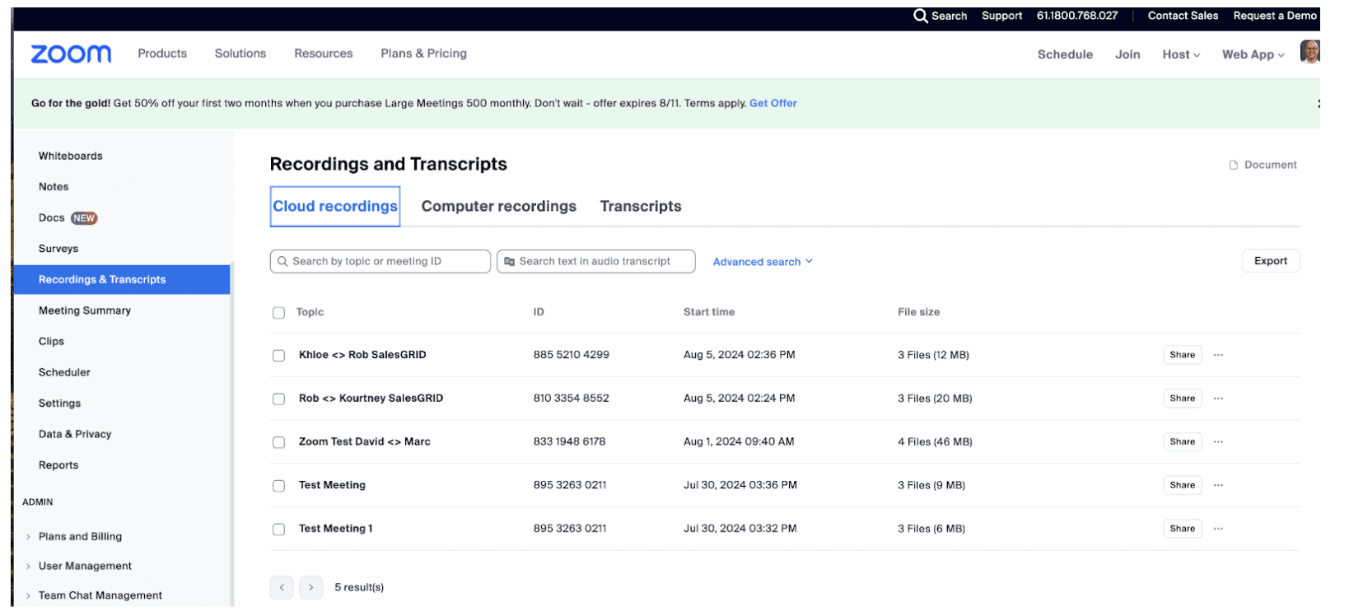Focus the search text in audio transcript field
Image resolution: width=1349 pixels, height=616 pixels.
coord(596,262)
